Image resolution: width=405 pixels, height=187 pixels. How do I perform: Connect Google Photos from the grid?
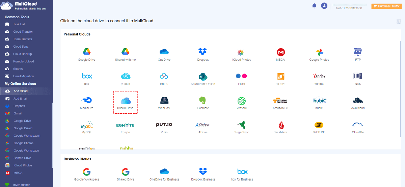click(x=319, y=54)
